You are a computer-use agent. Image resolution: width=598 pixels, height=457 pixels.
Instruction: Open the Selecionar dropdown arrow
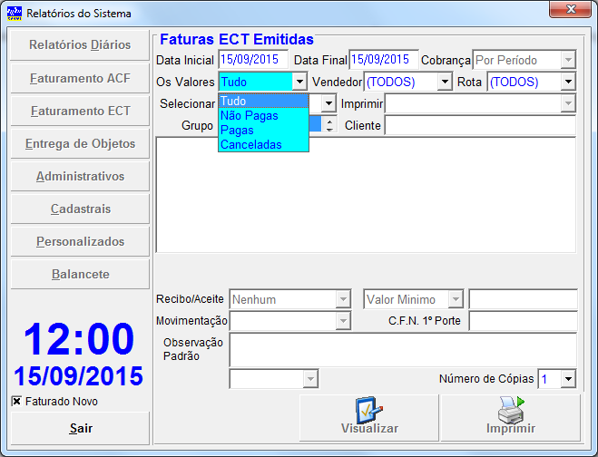[328, 103]
